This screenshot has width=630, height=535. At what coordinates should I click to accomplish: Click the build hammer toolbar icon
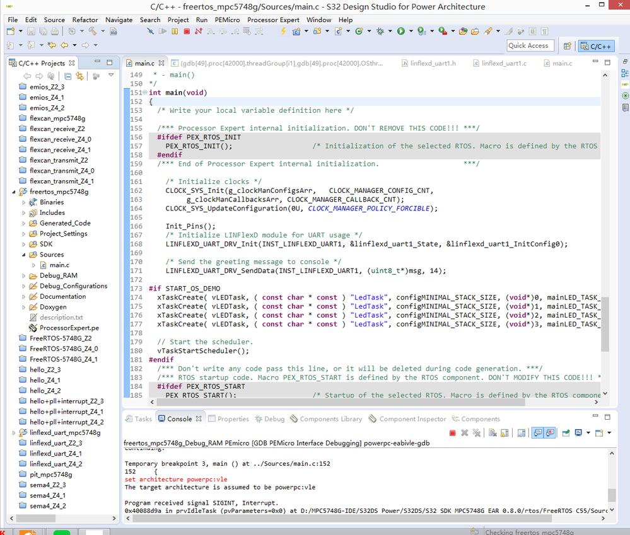[x=93, y=31]
